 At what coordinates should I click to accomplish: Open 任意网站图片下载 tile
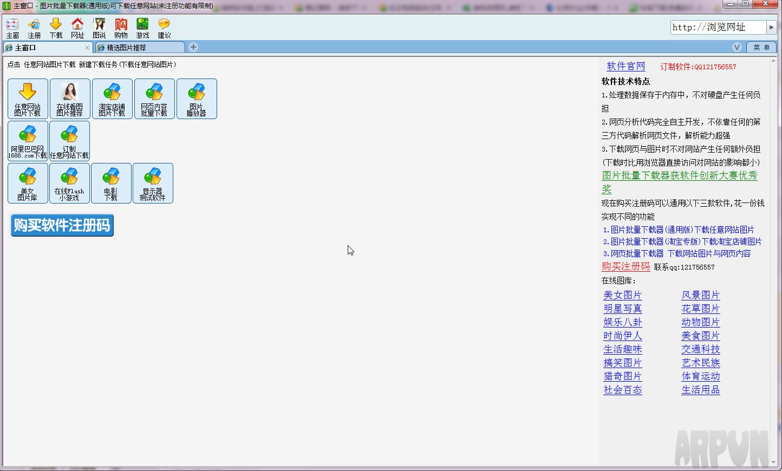coord(28,99)
